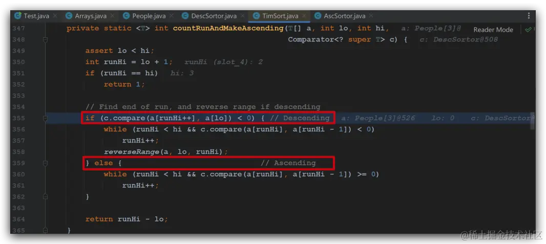Click the inlay hint 'lo: 0'
Screen dimensions: 546x244
pyautogui.click(x=443, y=118)
